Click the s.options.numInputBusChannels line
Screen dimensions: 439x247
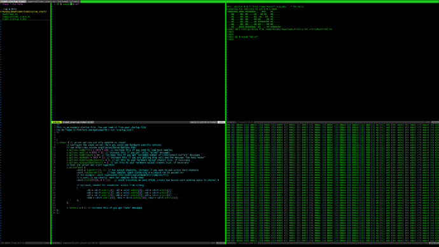click(x=128, y=163)
